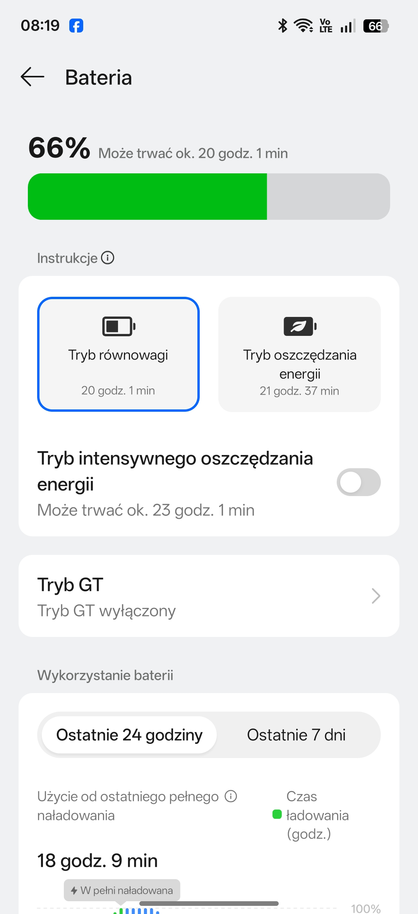This screenshot has width=418, height=914.
Task: Tap the green battery level bar
Action: point(147,197)
